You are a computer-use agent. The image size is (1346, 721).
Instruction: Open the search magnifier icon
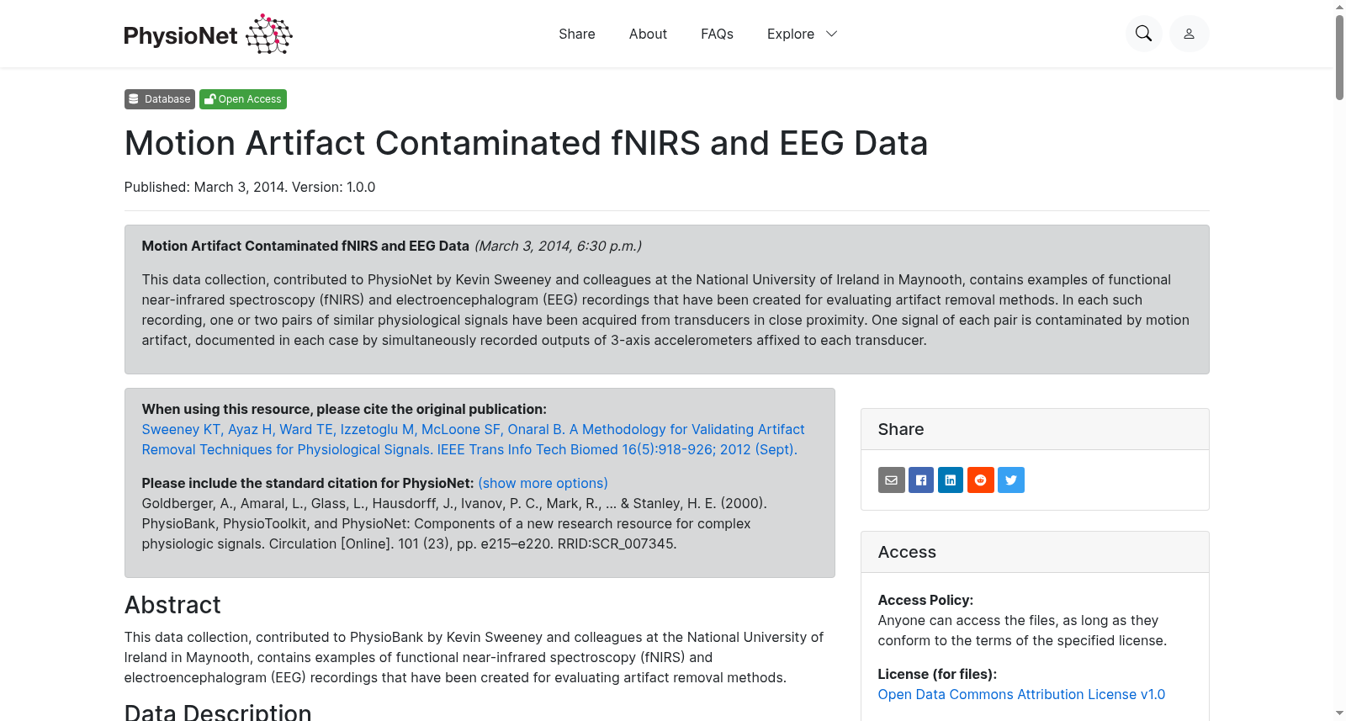tap(1143, 34)
